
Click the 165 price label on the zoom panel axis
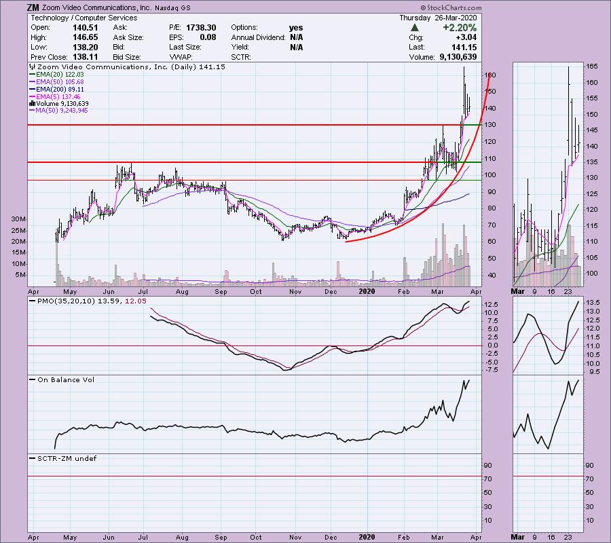pos(592,67)
